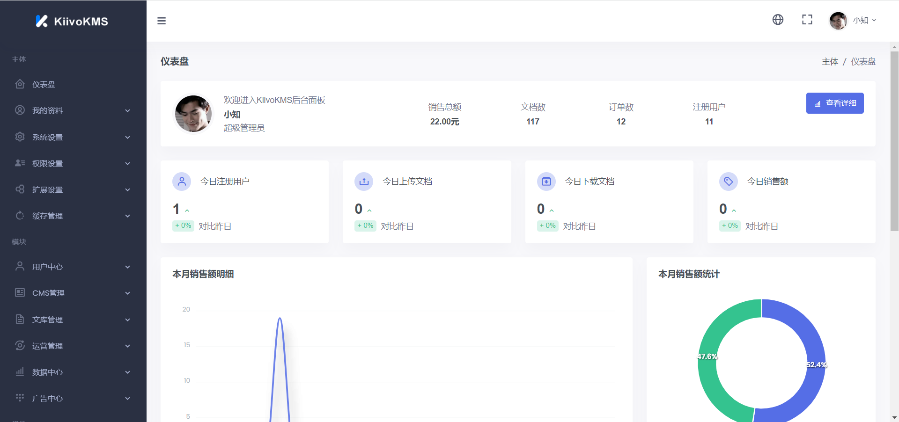Click the +0% badge under 今日销售额
This screenshot has width=899, height=422.
730,226
